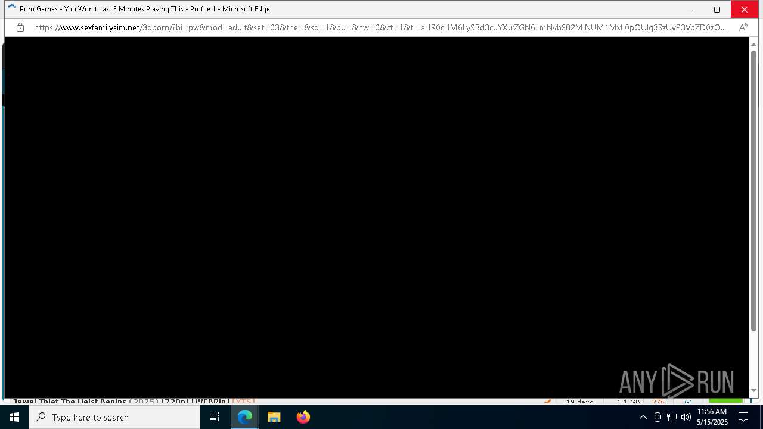Maximize the Edge window
This screenshot has width=763, height=429.
pos(717,10)
